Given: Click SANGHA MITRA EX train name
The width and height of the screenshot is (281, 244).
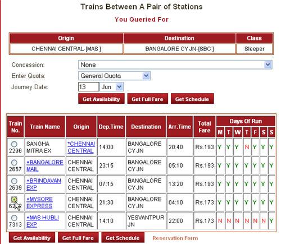Looking at the screenshot, I should tap(39, 147).
